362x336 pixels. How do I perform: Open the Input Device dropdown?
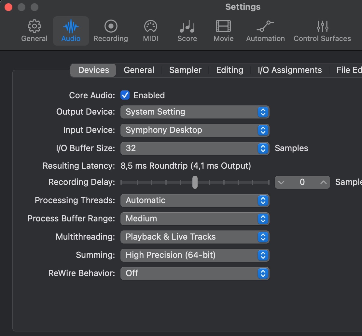tap(195, 130)
